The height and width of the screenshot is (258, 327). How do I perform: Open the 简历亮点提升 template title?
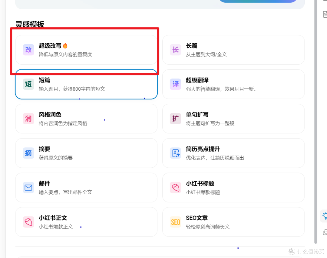[203, 149]
